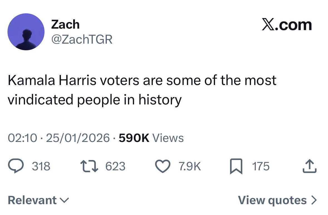
Task: Click the arrow beside View quotes
Action: pyautogui.click(x=314, y=200)
